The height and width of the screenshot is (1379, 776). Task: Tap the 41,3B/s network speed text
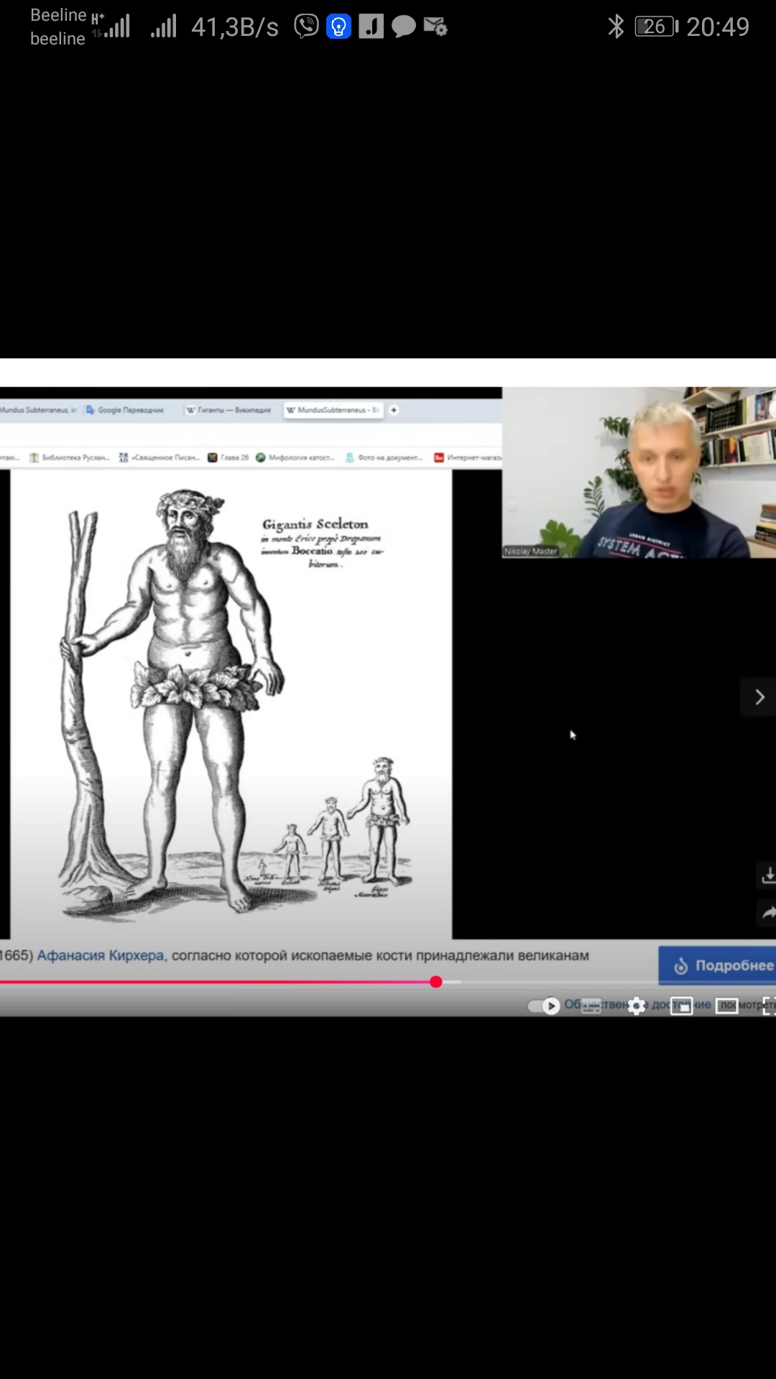click(x=235, y=27)
